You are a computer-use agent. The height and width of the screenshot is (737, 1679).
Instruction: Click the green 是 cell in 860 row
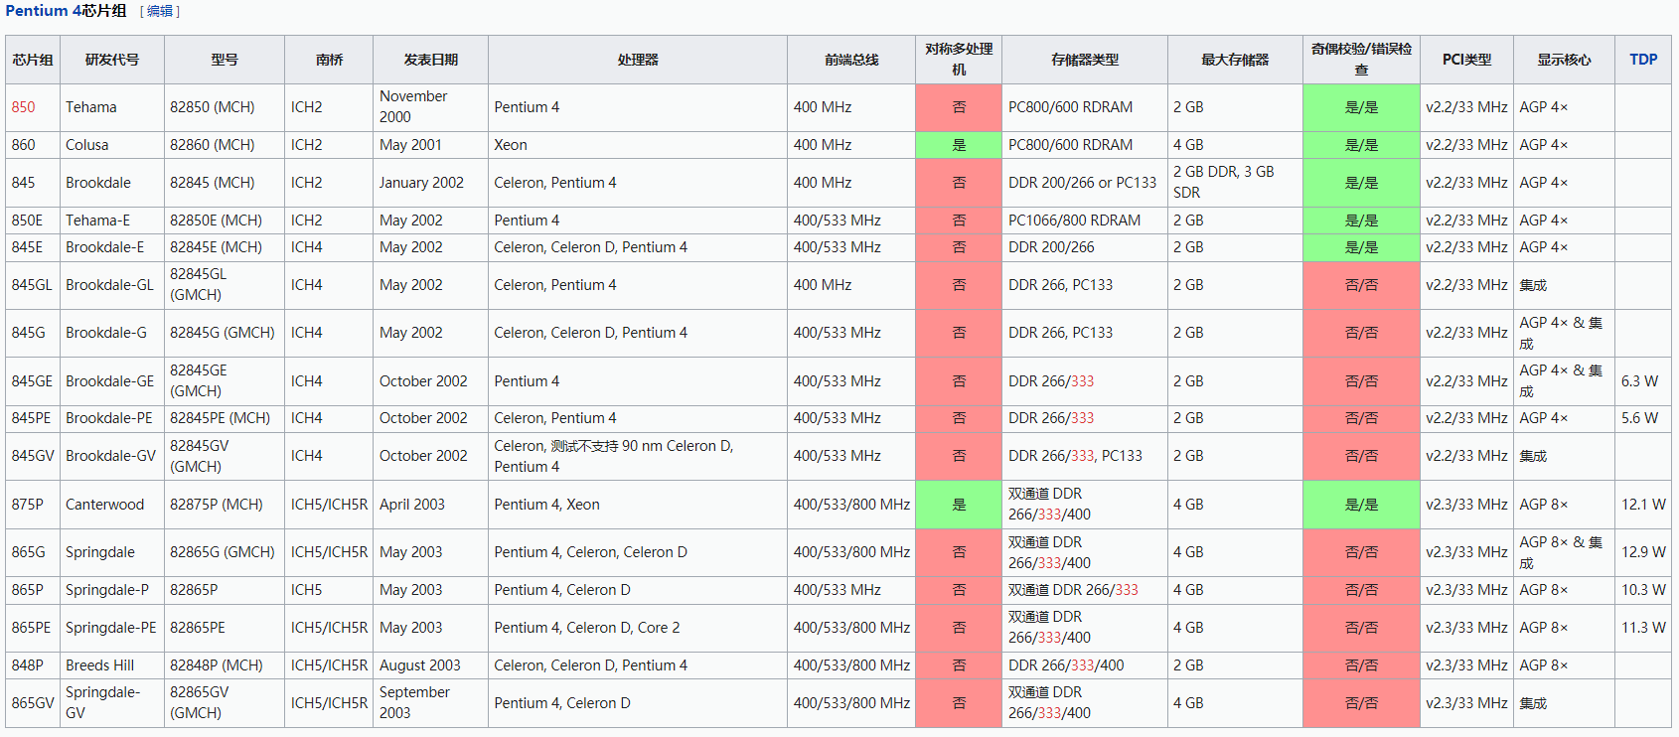(959, 145)
